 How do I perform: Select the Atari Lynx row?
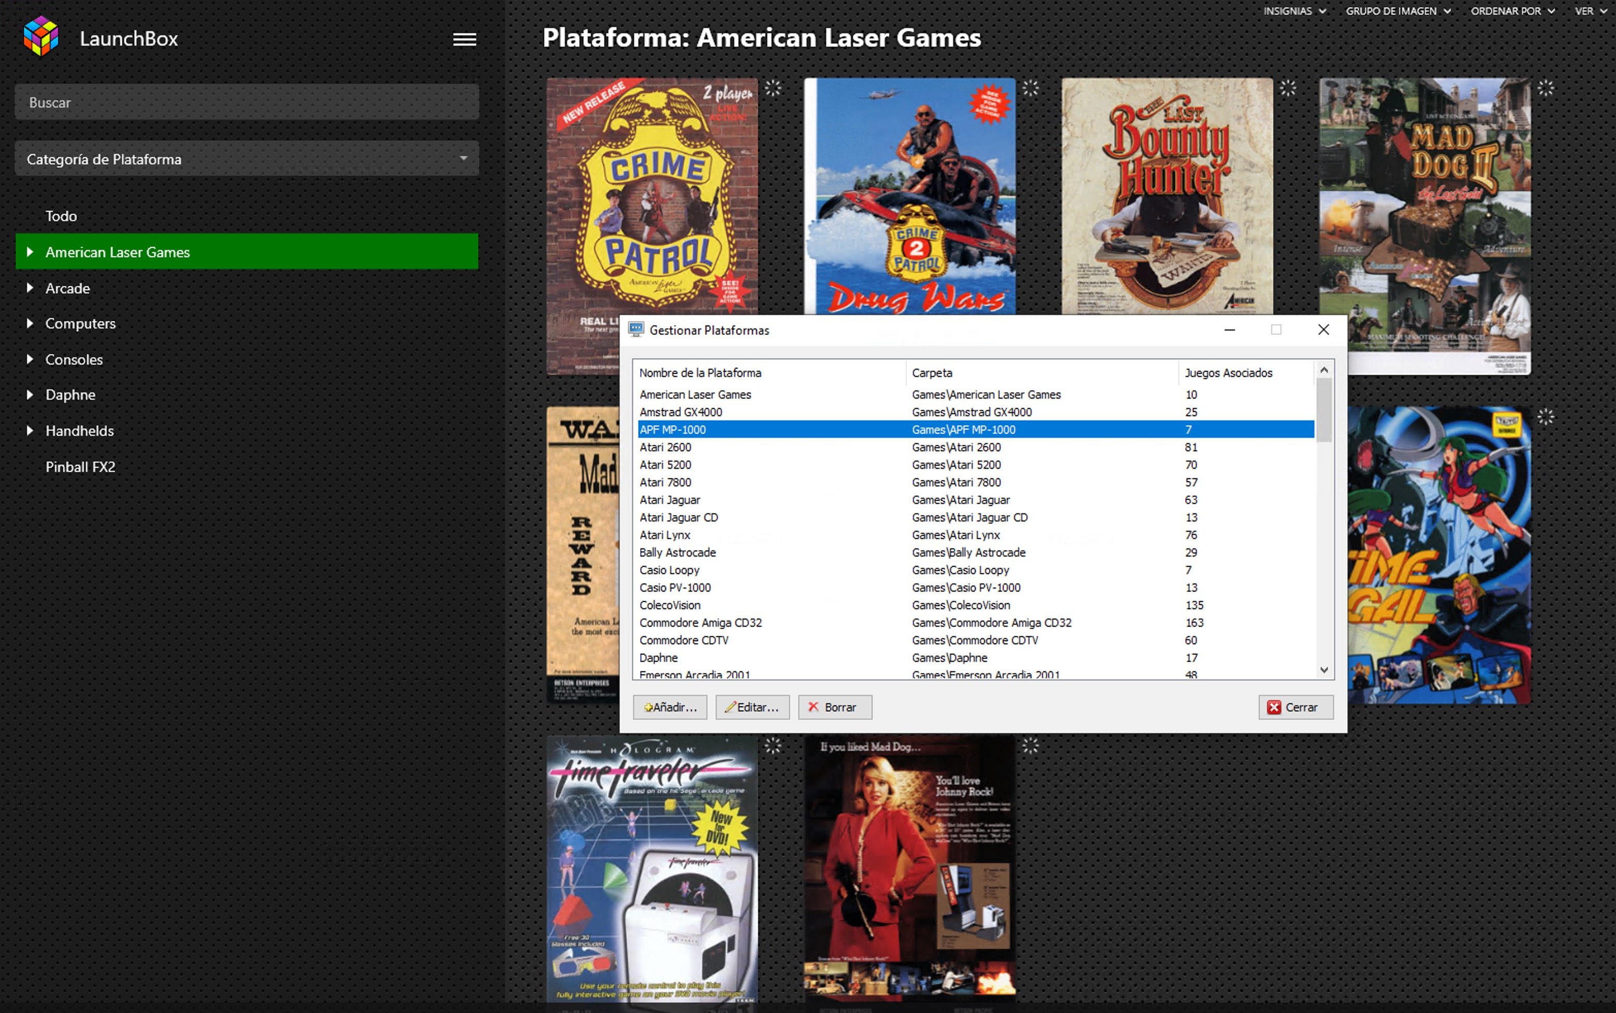[x=975, y=535]
